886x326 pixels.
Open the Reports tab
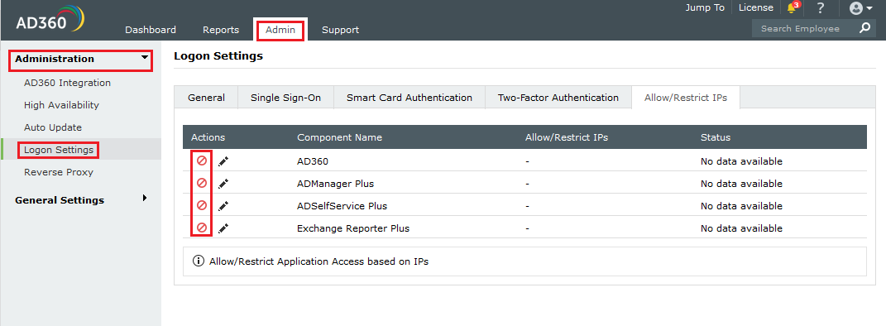click(x=221, y=30)
